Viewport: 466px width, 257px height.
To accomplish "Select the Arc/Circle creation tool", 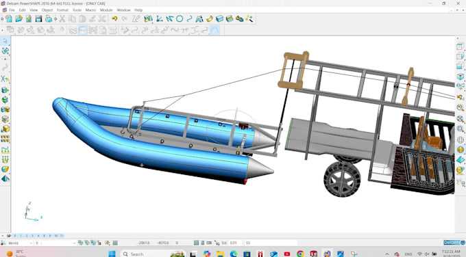I will tap(180, 19).
